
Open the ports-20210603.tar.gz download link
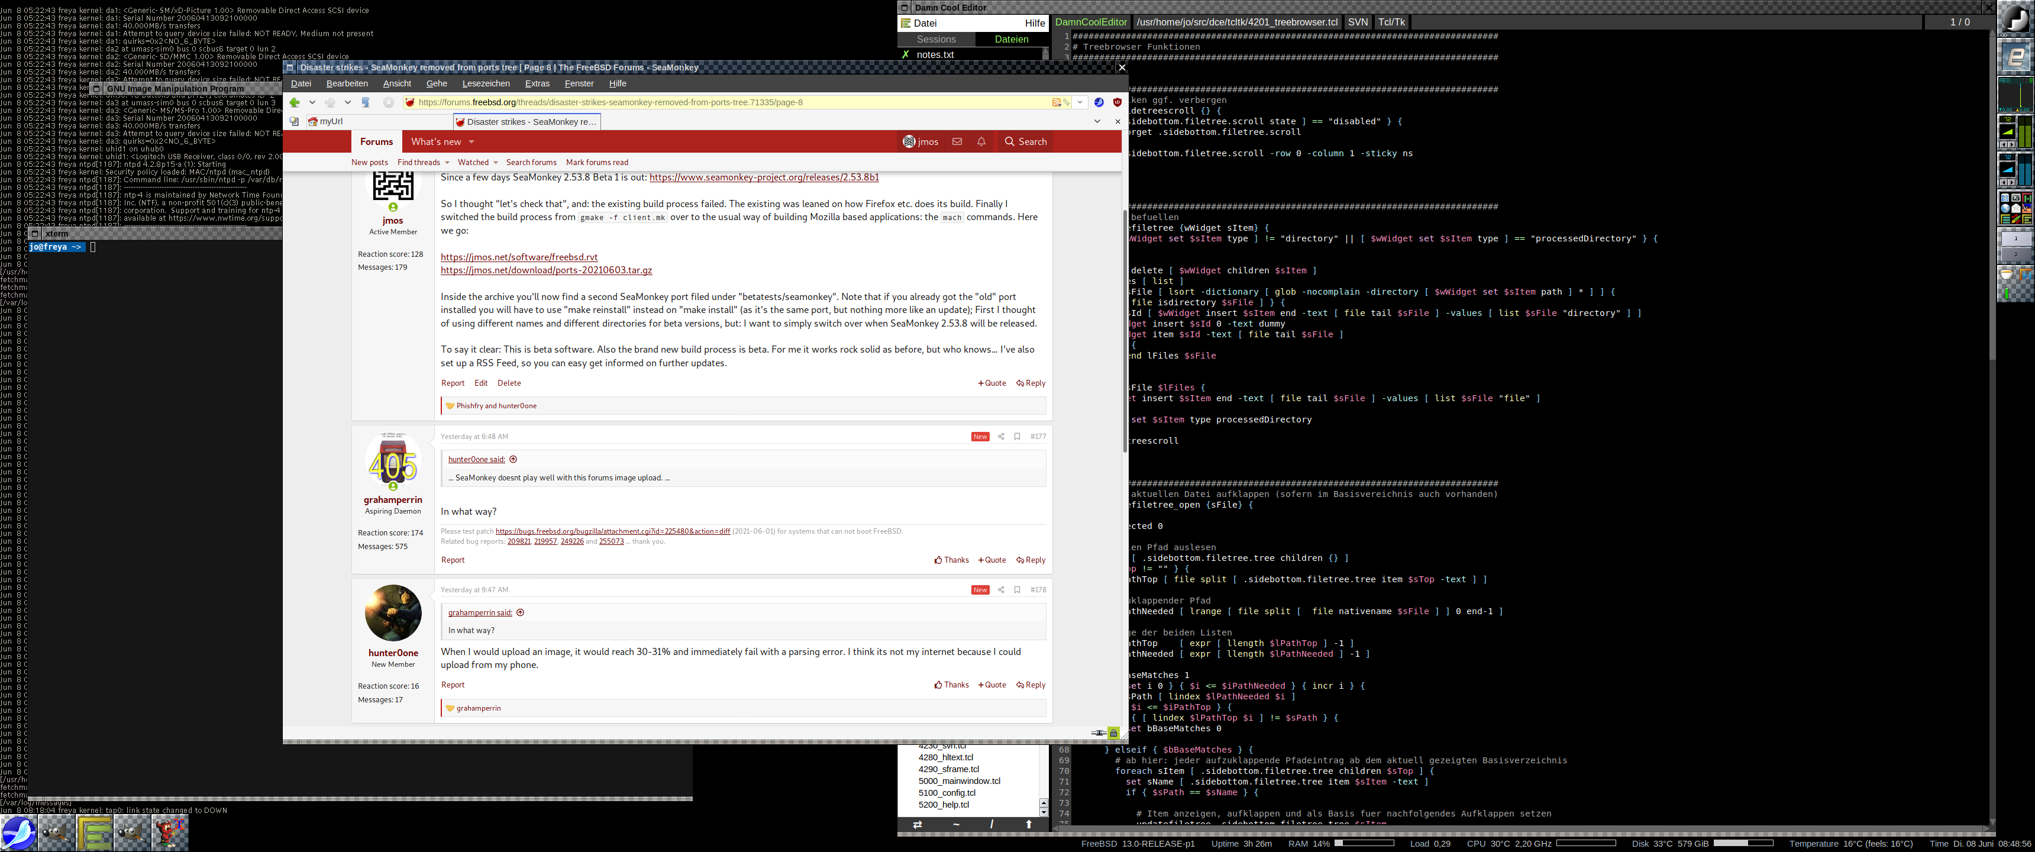click(546, 270)
